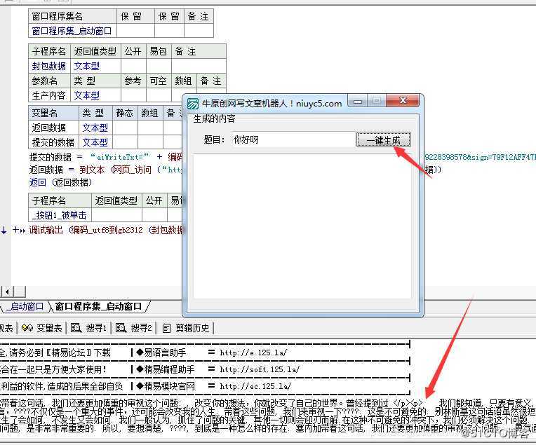
Task: Open the 搜寻2 panel tab
Action: pyautogui.click(x=134, y=328)
